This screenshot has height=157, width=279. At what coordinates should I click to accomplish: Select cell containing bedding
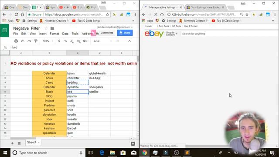pos(78,82)
